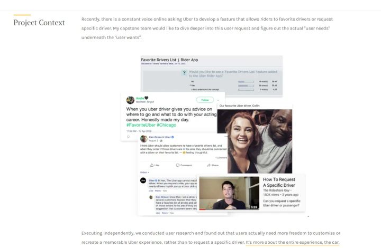Click the Uber page avatar in comments
This screenshot has height=248, width=381.
point(143,180)
